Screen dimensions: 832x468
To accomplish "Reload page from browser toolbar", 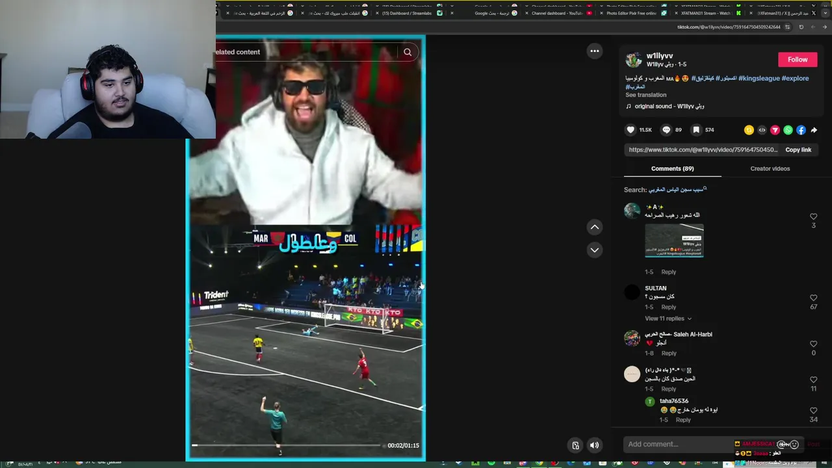I will (801, 27).
